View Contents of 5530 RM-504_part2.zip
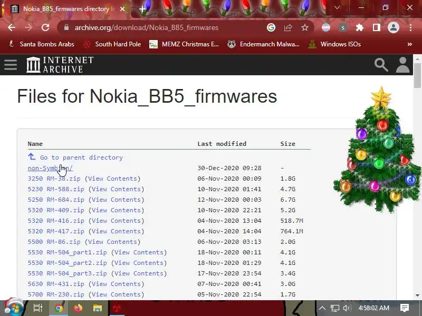 click(x=139, y=262)
